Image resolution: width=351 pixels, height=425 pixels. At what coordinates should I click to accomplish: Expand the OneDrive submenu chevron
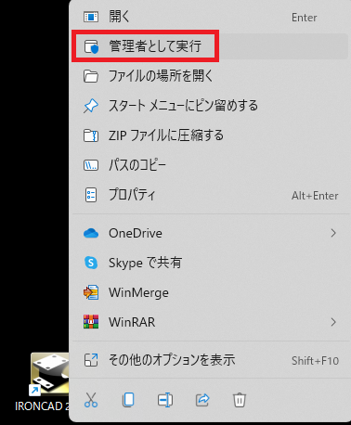click(x=333, y=233)
